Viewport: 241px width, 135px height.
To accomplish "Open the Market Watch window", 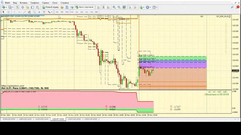I will click(x=18, y=7).
